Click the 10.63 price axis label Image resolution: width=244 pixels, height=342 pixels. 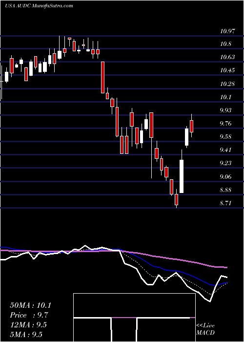pyautogui.click(x=227, y=57)
